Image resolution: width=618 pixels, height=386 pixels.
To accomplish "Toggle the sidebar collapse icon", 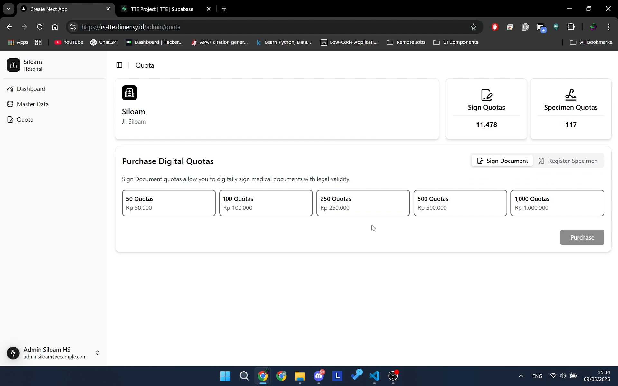I will 119,65.
